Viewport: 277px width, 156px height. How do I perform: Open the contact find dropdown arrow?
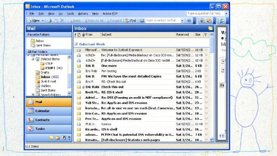pos(182,21)
